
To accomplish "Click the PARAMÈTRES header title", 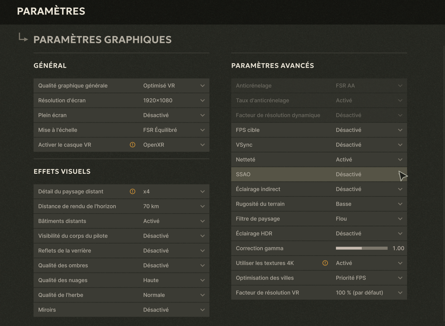I will tap(51, 11).
